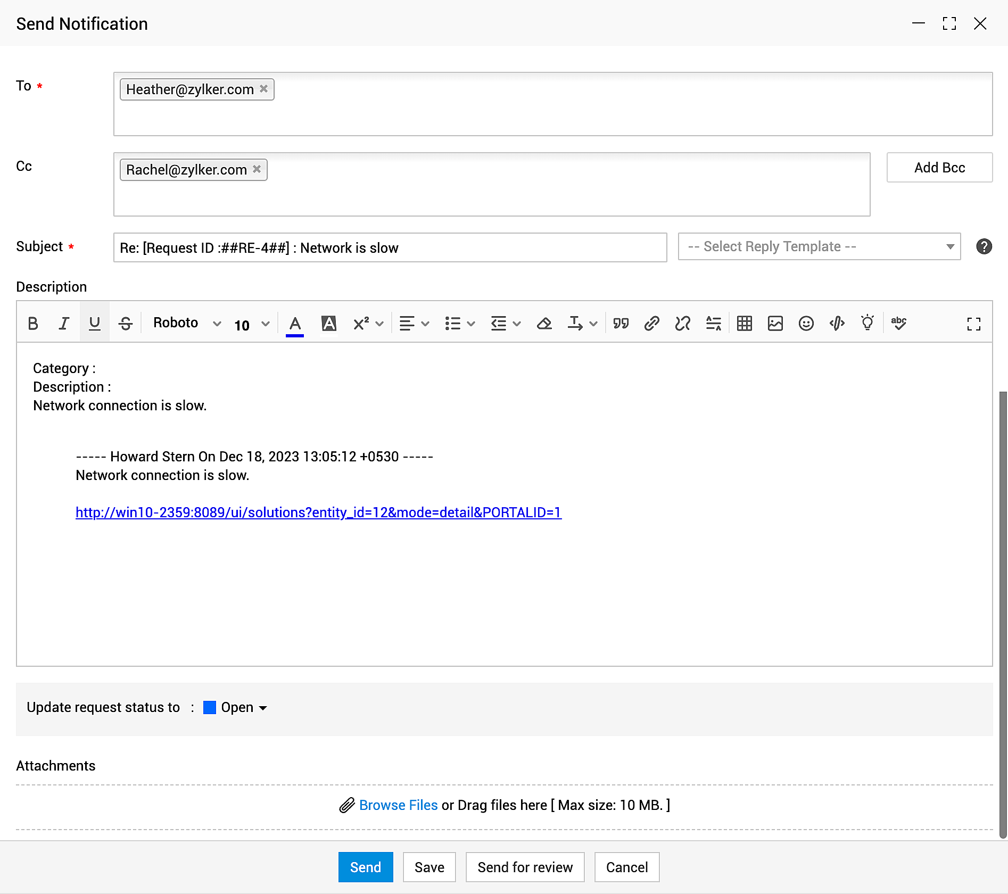Open the font color picker
This screenshot has width=1008, height=894.
[x=295, y=323]
